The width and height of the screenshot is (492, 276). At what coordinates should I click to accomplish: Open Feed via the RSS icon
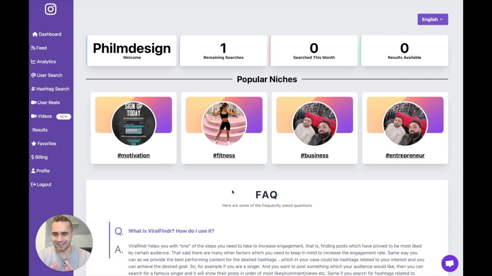pos(33,48)
